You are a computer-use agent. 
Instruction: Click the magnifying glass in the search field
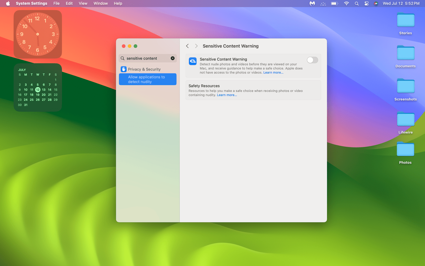(x=123, y=58)
